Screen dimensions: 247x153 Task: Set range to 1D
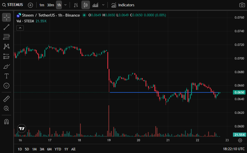point(20,149)
